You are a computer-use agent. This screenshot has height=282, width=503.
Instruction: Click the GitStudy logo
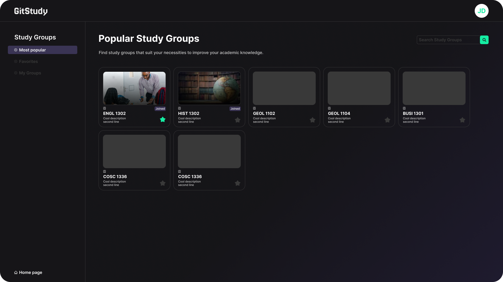31,11
